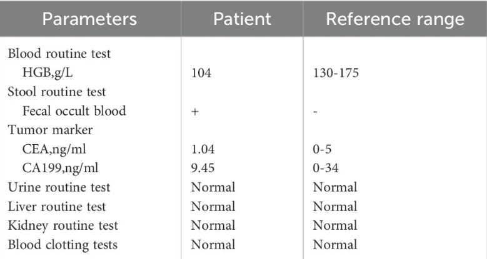Click the plus sign fecal blood result
487x259 pixels.
pos(195,112)
